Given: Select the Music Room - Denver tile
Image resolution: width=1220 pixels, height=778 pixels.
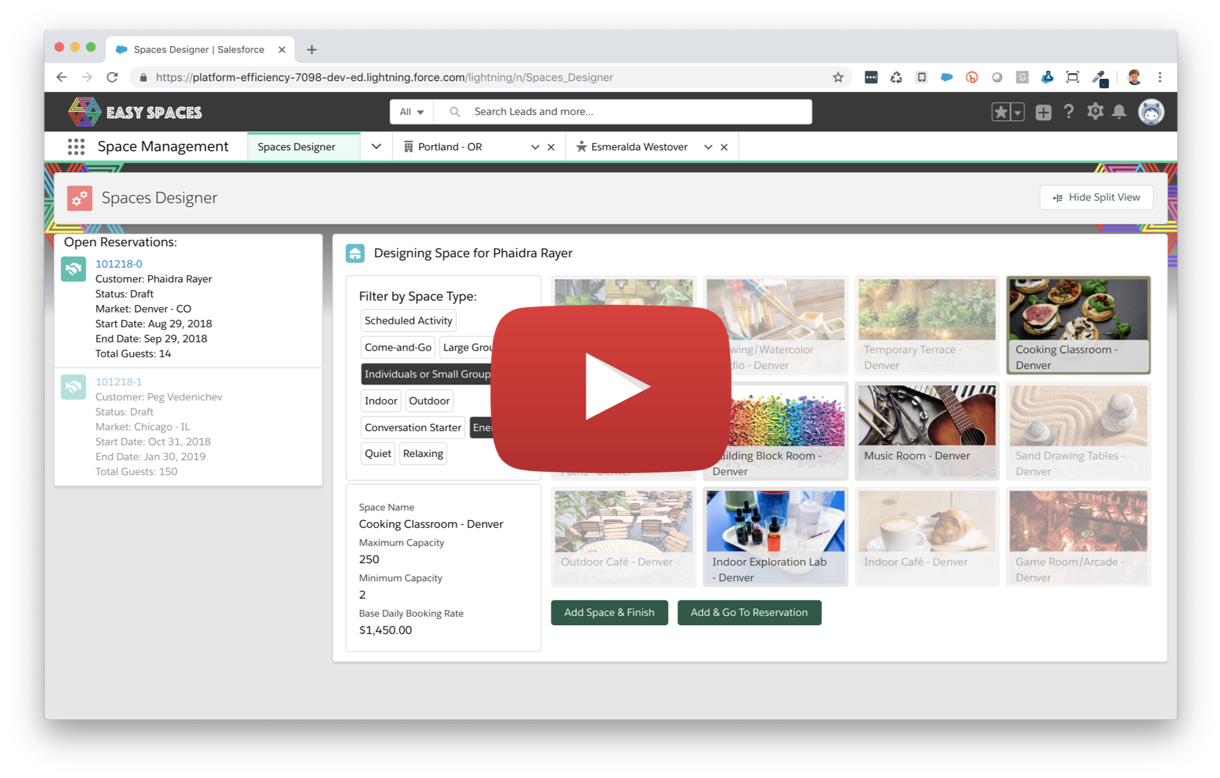Looking at the screenshot, I should coord(927,431).
